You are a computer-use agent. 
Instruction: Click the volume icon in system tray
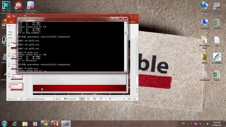pyautogui.click(x=208, y=124)
